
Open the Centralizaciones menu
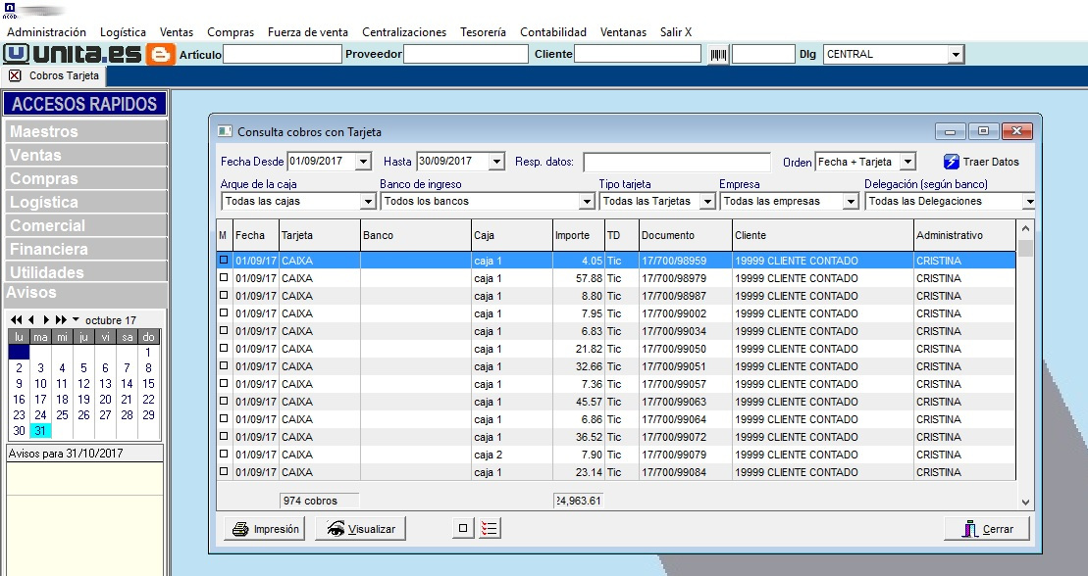tap(404, 32)
